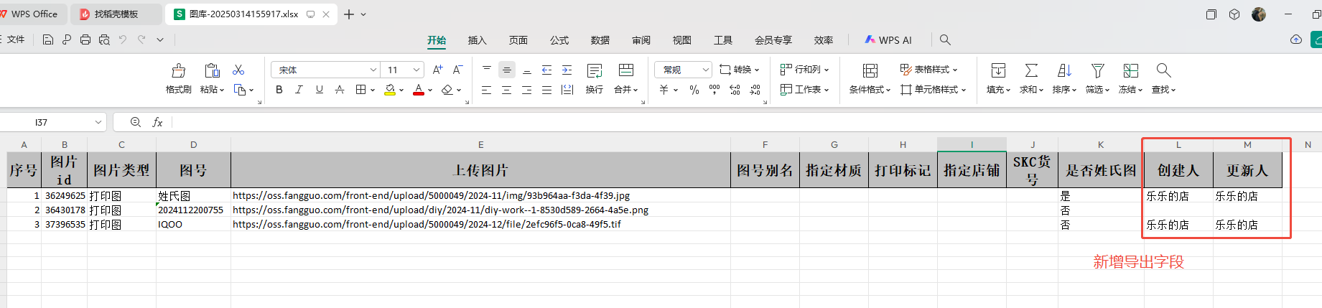Open the Data (数据) ribbon tab

click(600, 40)
